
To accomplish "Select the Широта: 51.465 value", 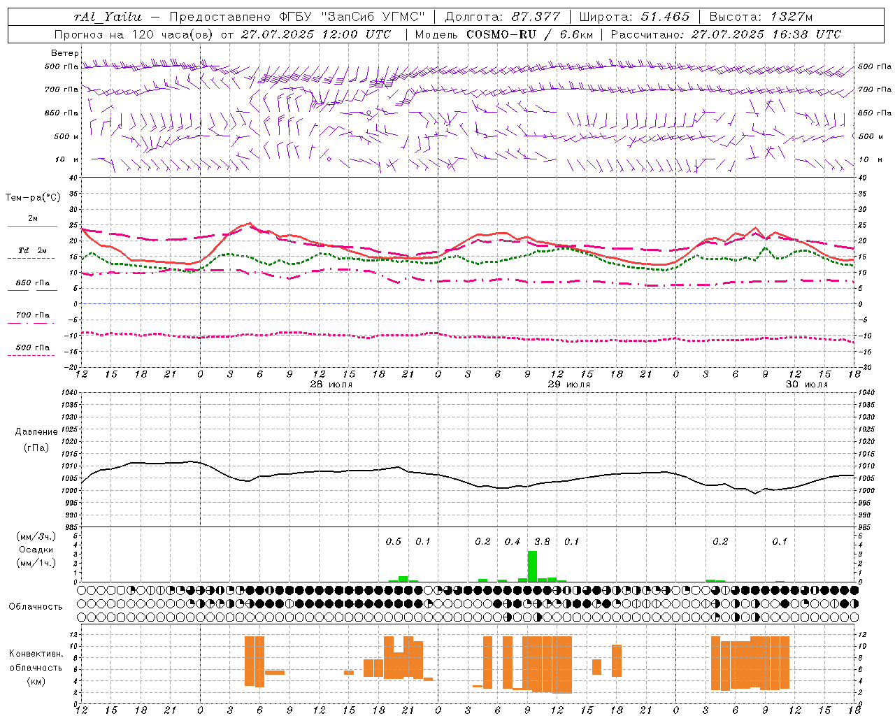I will pyautogui.click(x=635, y=17).
